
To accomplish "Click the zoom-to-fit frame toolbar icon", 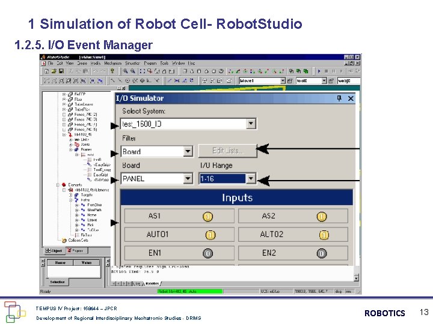I will coord(142,71).
